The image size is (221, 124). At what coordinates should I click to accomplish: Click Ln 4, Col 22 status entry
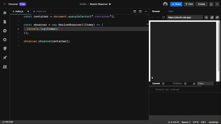pyautogui.click(x=173, y=122)
